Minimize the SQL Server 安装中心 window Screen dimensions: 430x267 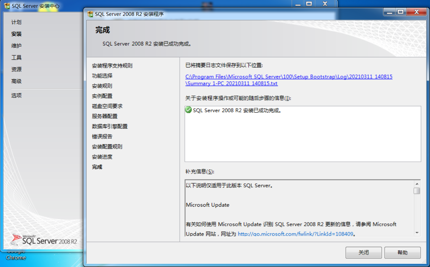(x=298, y=4)
